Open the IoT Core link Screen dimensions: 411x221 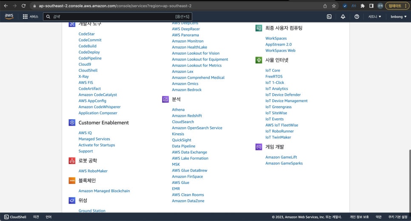pos(273,70)
